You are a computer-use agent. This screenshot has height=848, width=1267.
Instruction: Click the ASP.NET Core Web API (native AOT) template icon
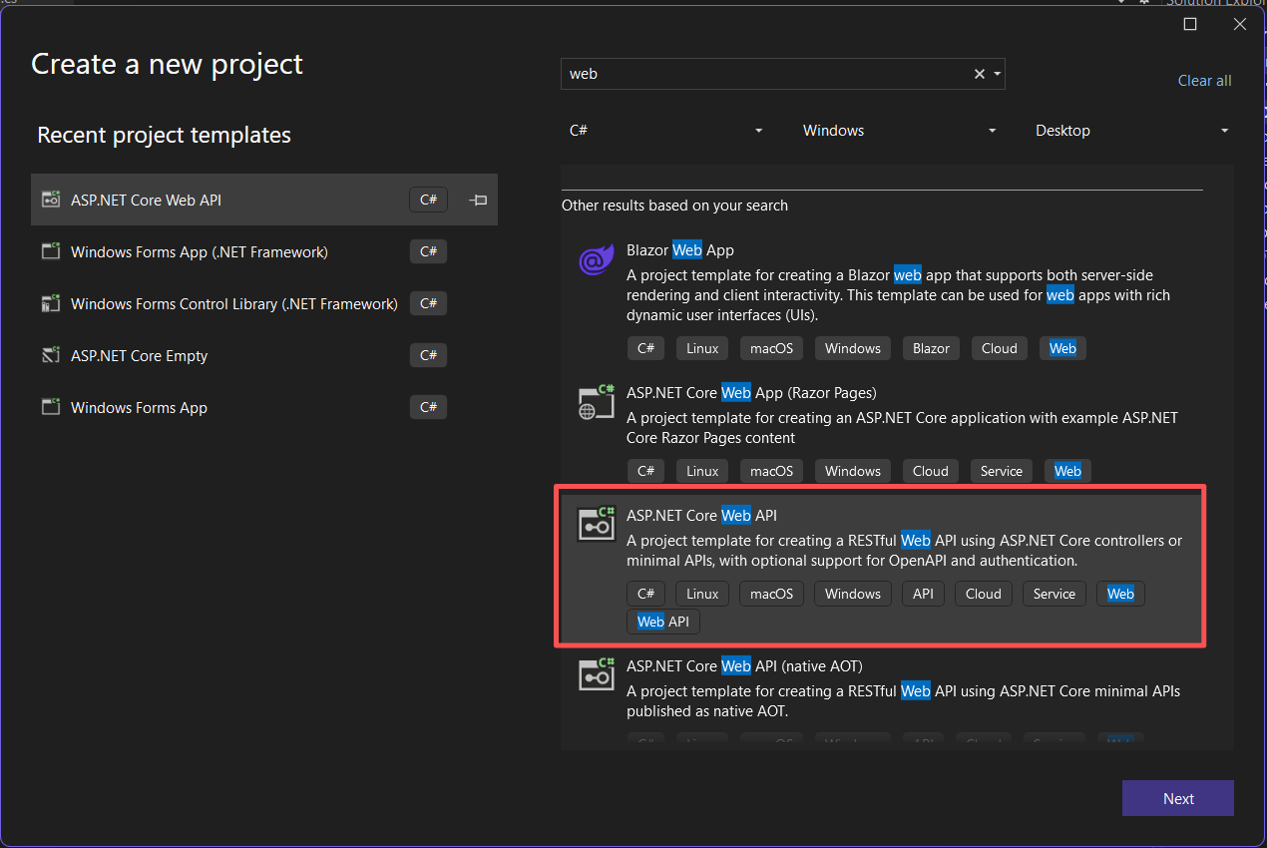click(597, 673)
